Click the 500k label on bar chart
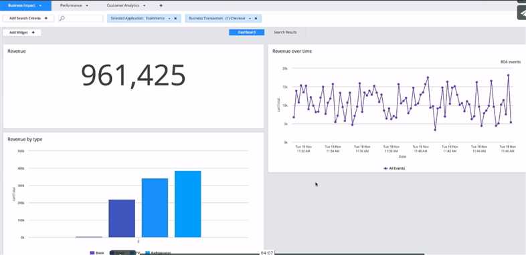 coord(21,151)
